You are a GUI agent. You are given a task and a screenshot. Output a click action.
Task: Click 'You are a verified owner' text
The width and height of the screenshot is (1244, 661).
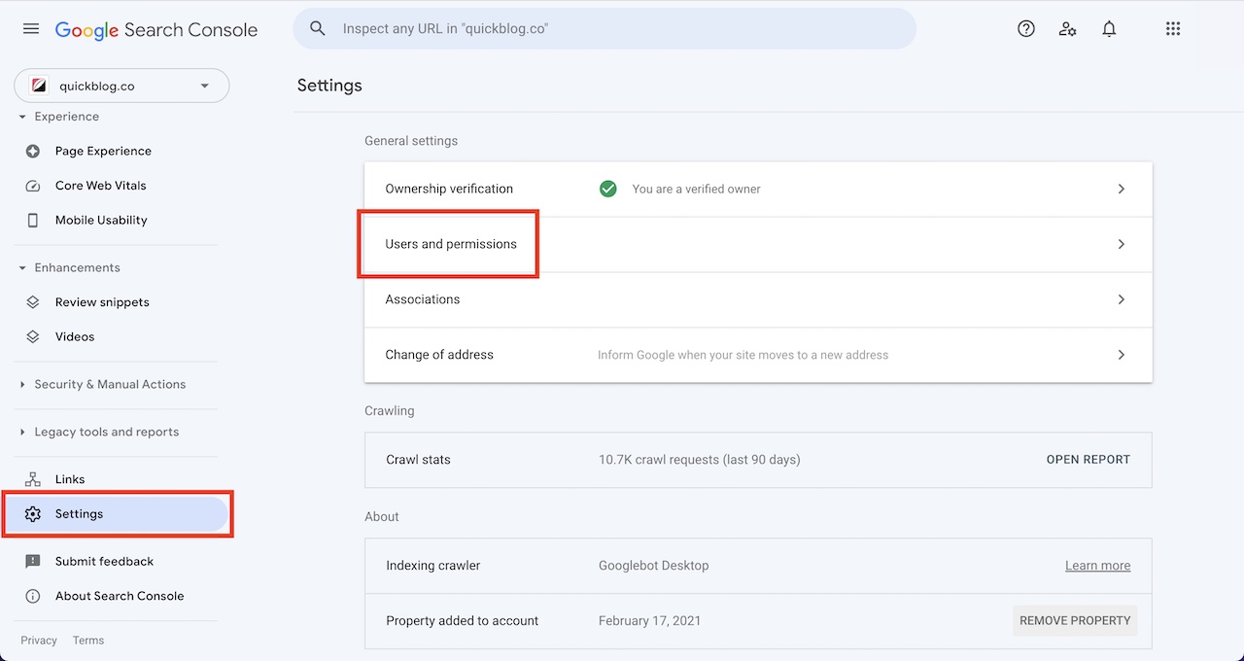click(697, 189)
